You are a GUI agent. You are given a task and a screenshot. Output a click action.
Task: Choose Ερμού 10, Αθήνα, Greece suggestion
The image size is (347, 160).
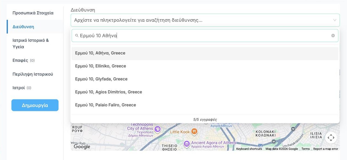pos(205,53)
